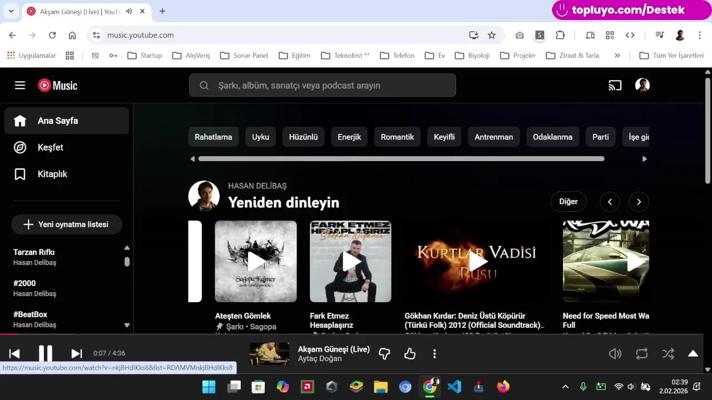The image size is (712, 400).
Task: Click the search magnifier icon
Action: tap(204, 85)
